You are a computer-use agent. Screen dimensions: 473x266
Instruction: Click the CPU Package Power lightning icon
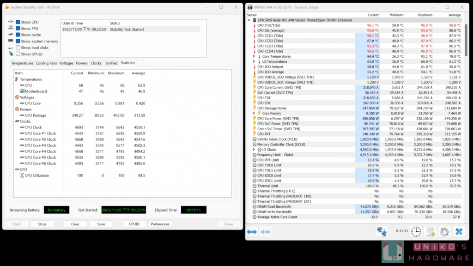[255, 108]
